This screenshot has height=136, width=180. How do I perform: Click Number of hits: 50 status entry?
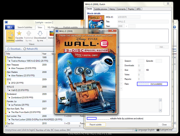tap(44, 130)
